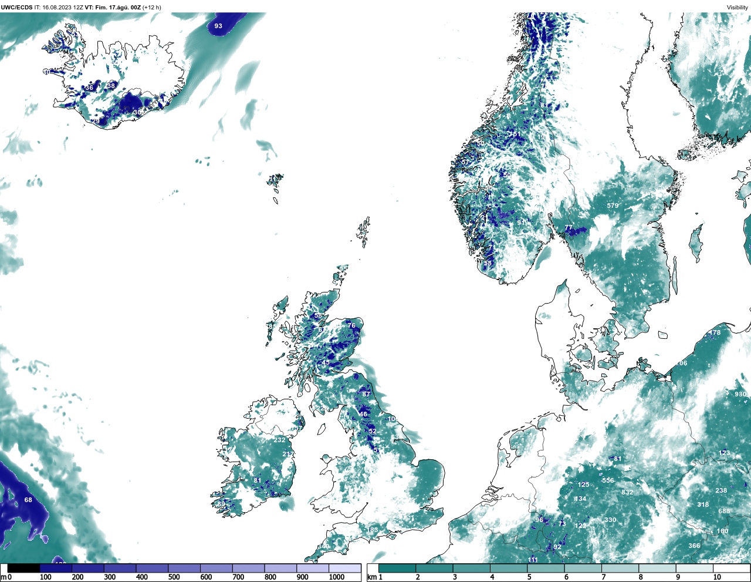Click the 'VT: Fim. 17.ágú. 00Z' valid time
The width and height of the screenshot is (751, 582).
(x=113, y=8)
